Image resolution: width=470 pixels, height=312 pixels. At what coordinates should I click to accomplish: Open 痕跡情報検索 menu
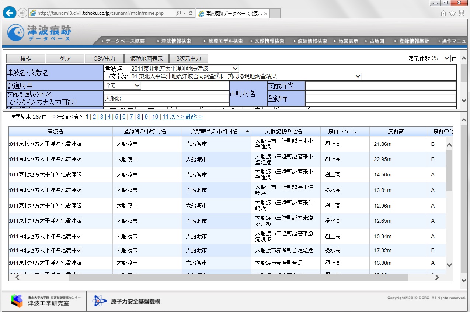310,41
